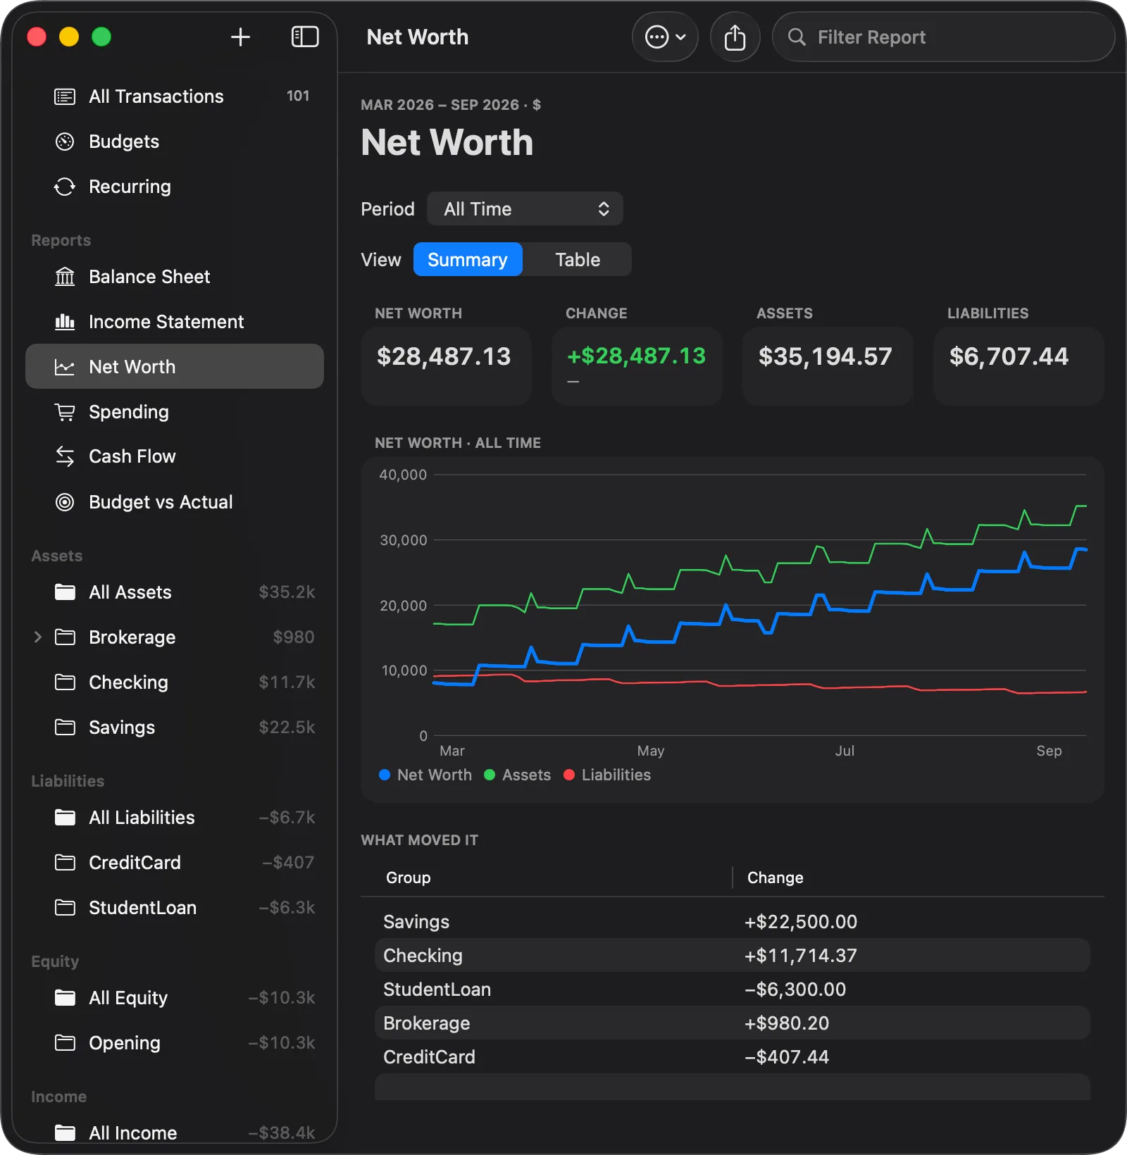Image resolution: width=1127 pixels, height=1155 pixels.
Task: Click the plus icon to add new item
Action: 240,37
